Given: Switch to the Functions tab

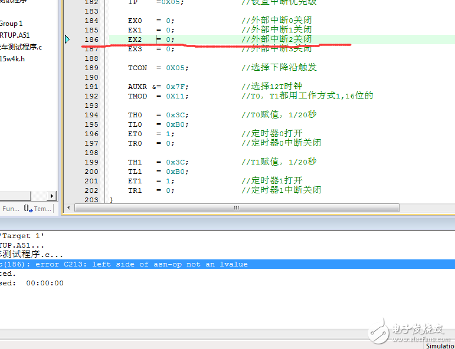Looking at the screenshot, I should tap(11, 209).
